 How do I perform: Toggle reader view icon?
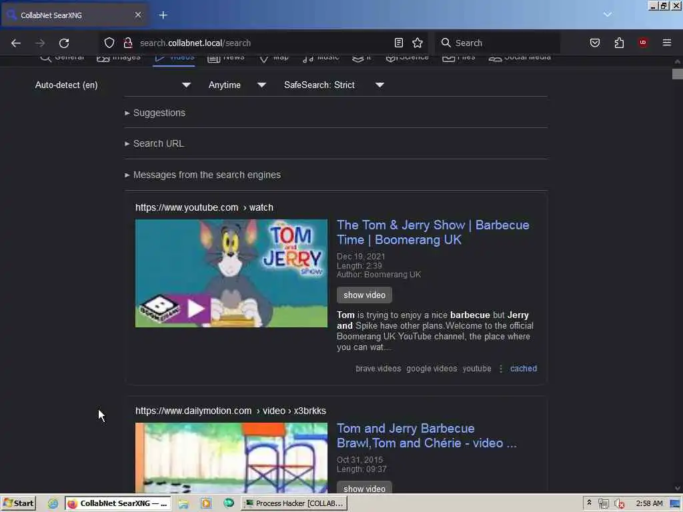399,43
